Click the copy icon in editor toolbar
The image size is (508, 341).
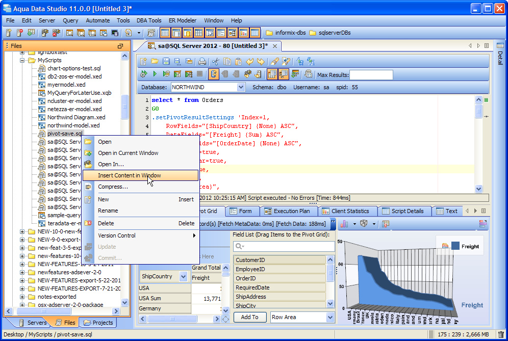click(x=227, y=61)
